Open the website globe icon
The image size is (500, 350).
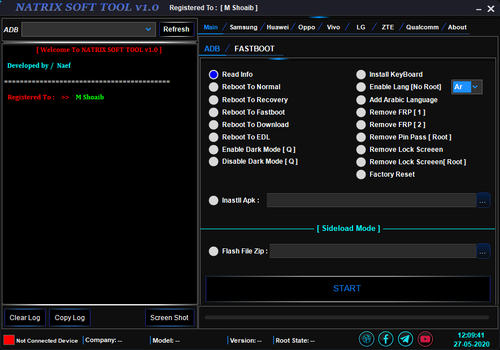tap(367, 339)
